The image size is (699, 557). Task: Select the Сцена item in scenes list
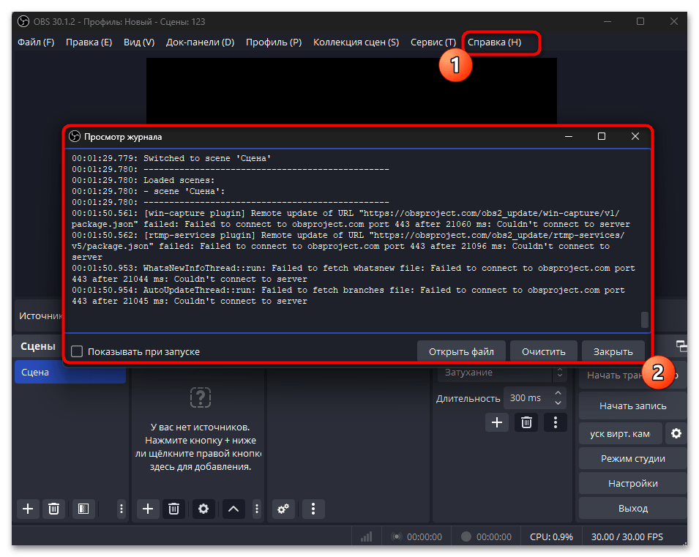(70, 373)
